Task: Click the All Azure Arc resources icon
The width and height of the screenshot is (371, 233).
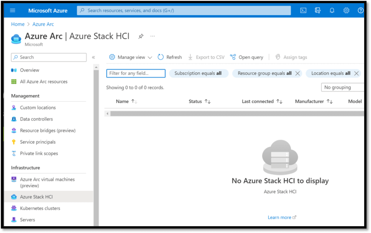Action: [x=14, y=82]
